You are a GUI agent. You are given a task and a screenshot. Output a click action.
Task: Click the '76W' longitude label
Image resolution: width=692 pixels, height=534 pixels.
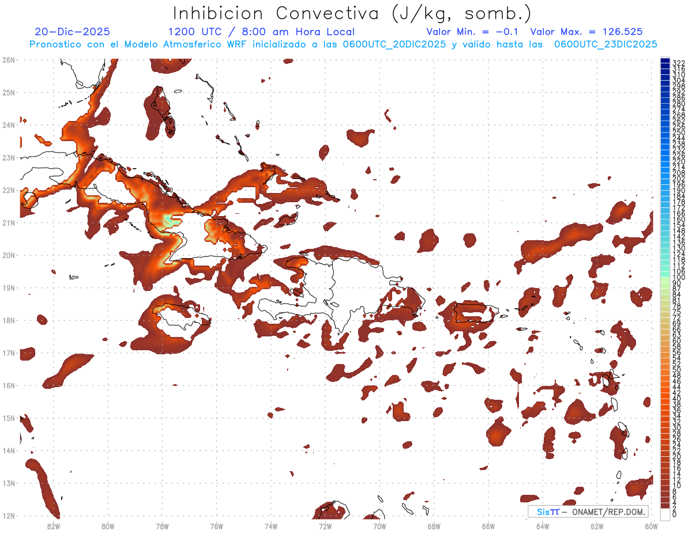tap(217, 526)
